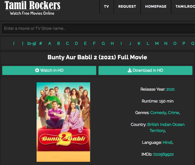Click the 'Watch Free Movies Online' tagline
Viewport: 195px width, 165px height.
coord(32,13)
